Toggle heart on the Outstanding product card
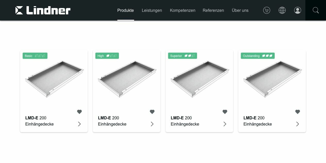 [x=298, y=112]
